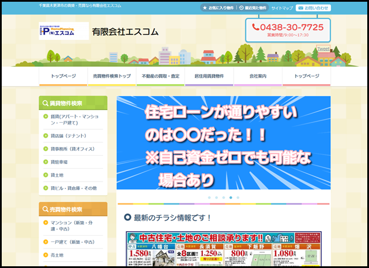Click the 有限会社エスコム site title
Viewport: 369px width, 268px height.
point(125,32)
